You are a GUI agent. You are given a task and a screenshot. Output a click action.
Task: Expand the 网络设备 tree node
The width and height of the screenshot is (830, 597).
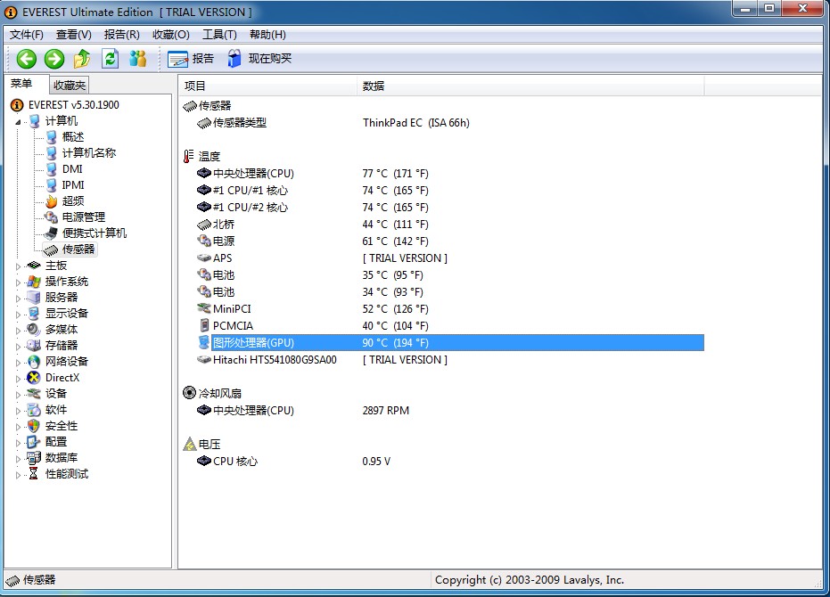pyautogui.click(x=18, y=363)
